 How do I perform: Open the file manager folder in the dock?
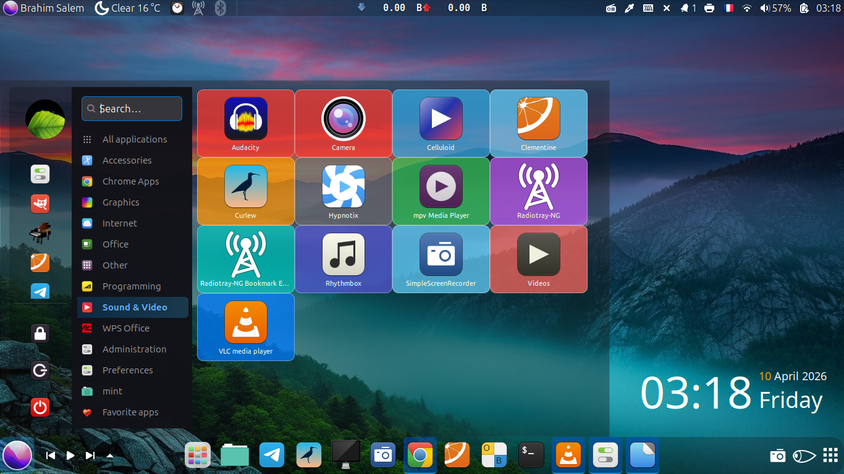(x=235, y=455)
